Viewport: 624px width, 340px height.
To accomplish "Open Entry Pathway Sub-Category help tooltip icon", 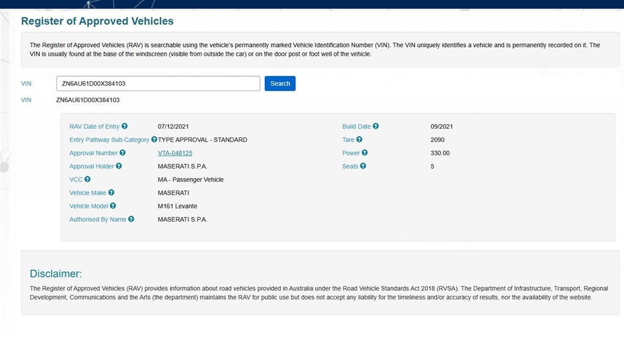I will [154, 139].
